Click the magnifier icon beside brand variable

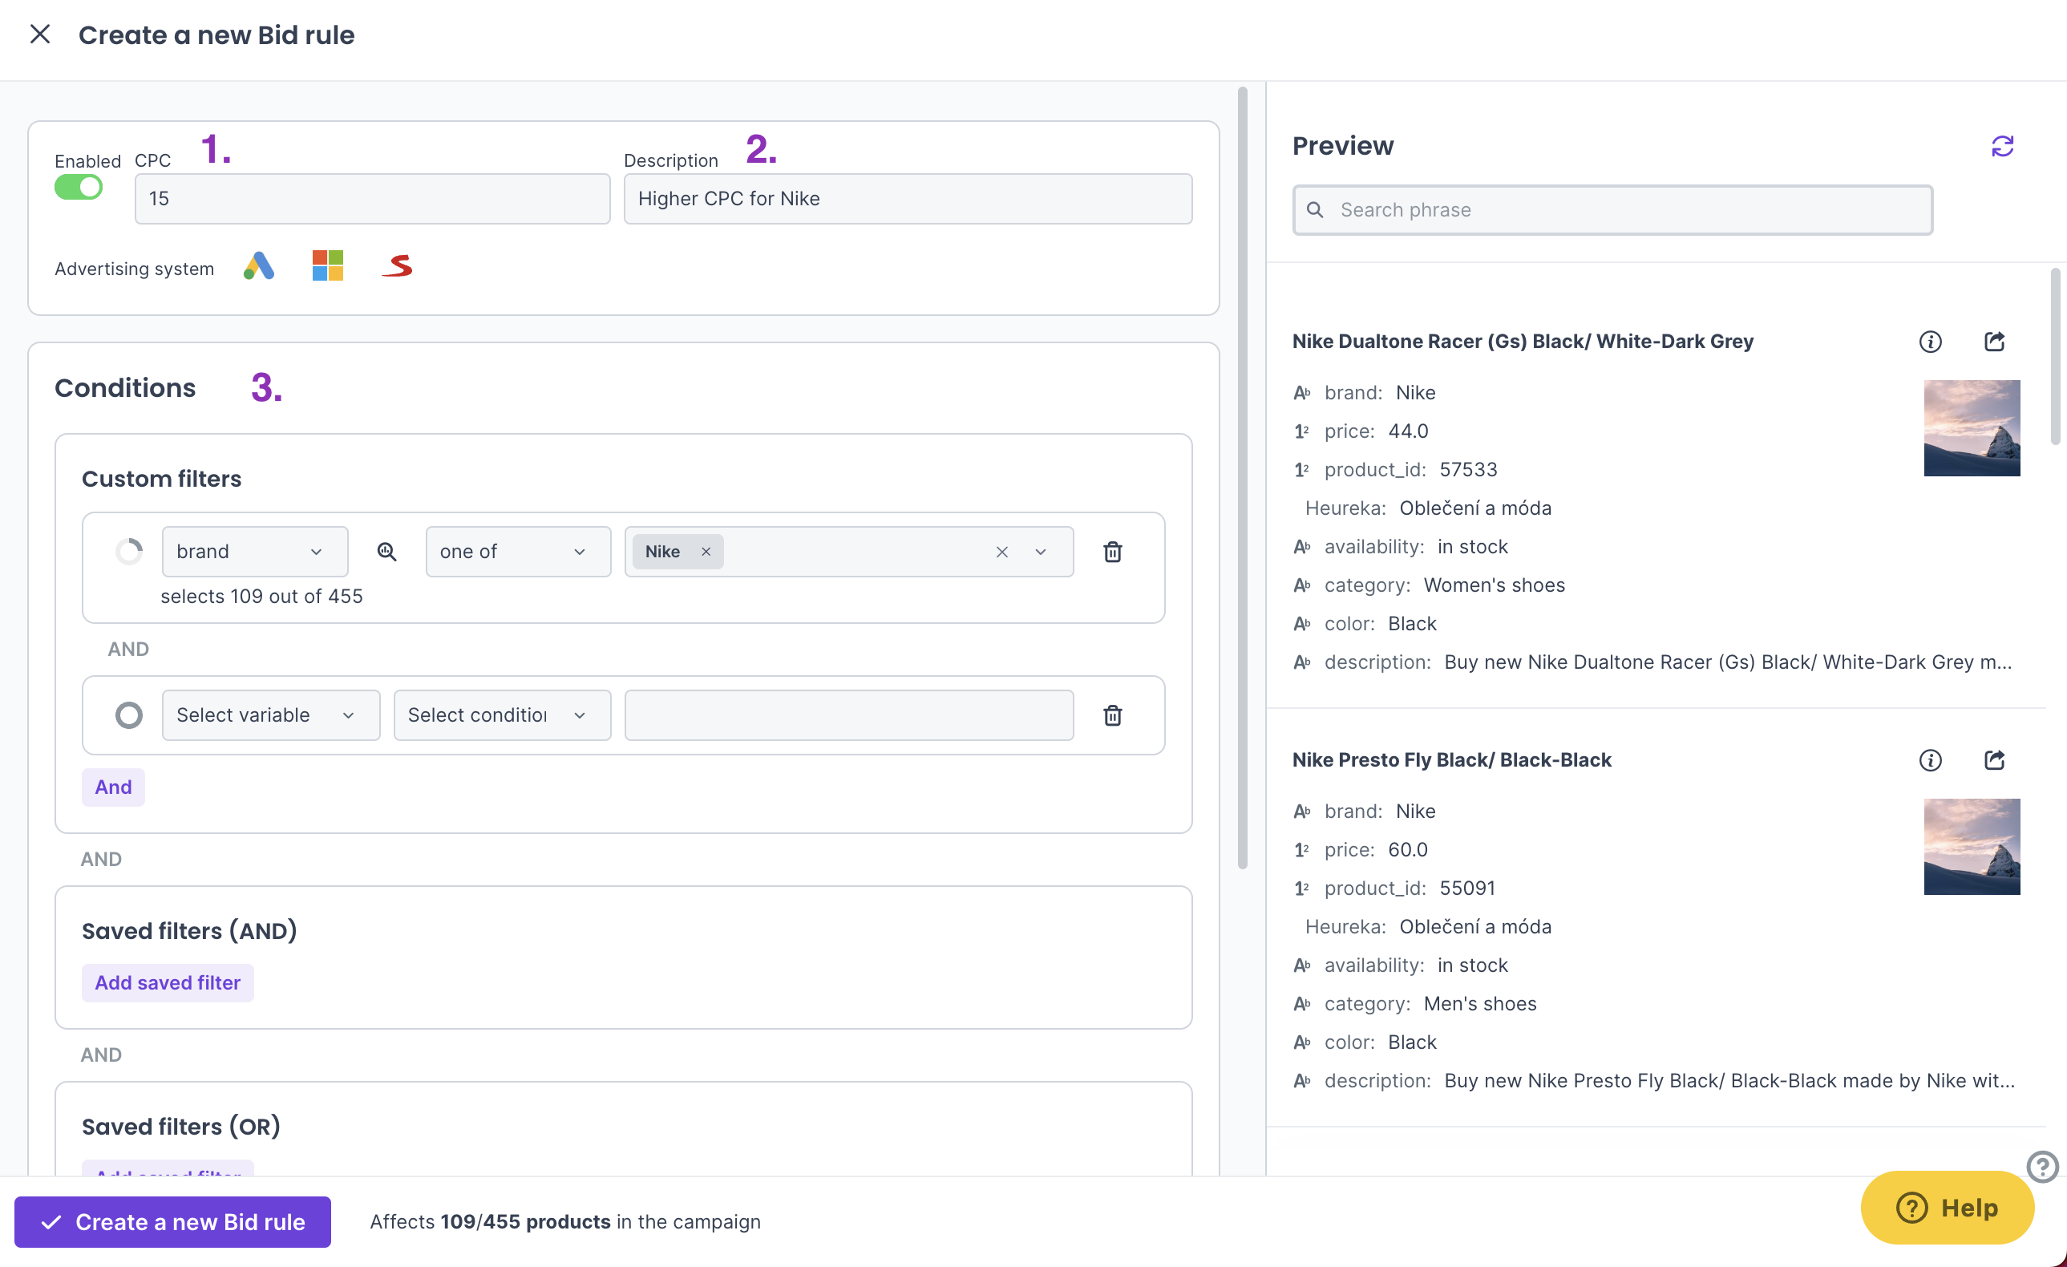pos(386,551)
